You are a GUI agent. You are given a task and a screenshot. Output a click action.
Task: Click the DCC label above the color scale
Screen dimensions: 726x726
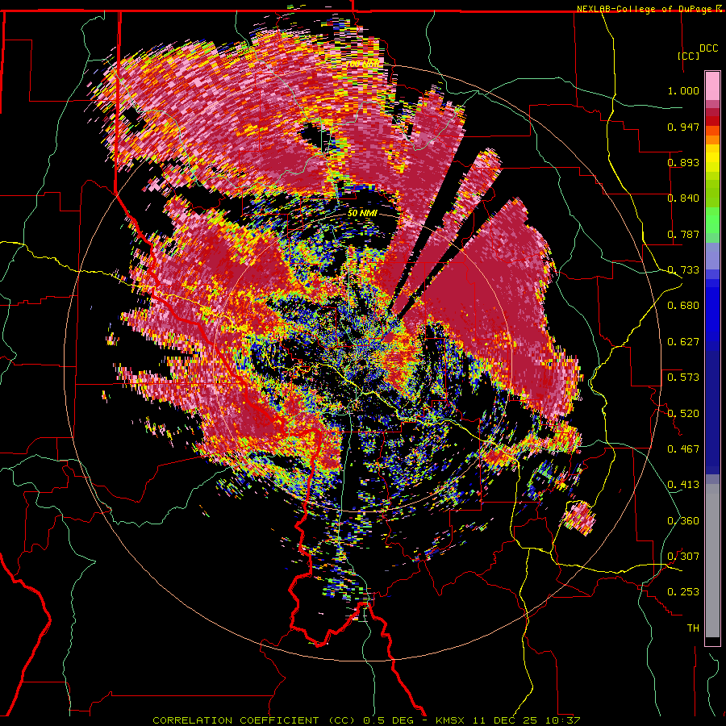coord(708,48)
